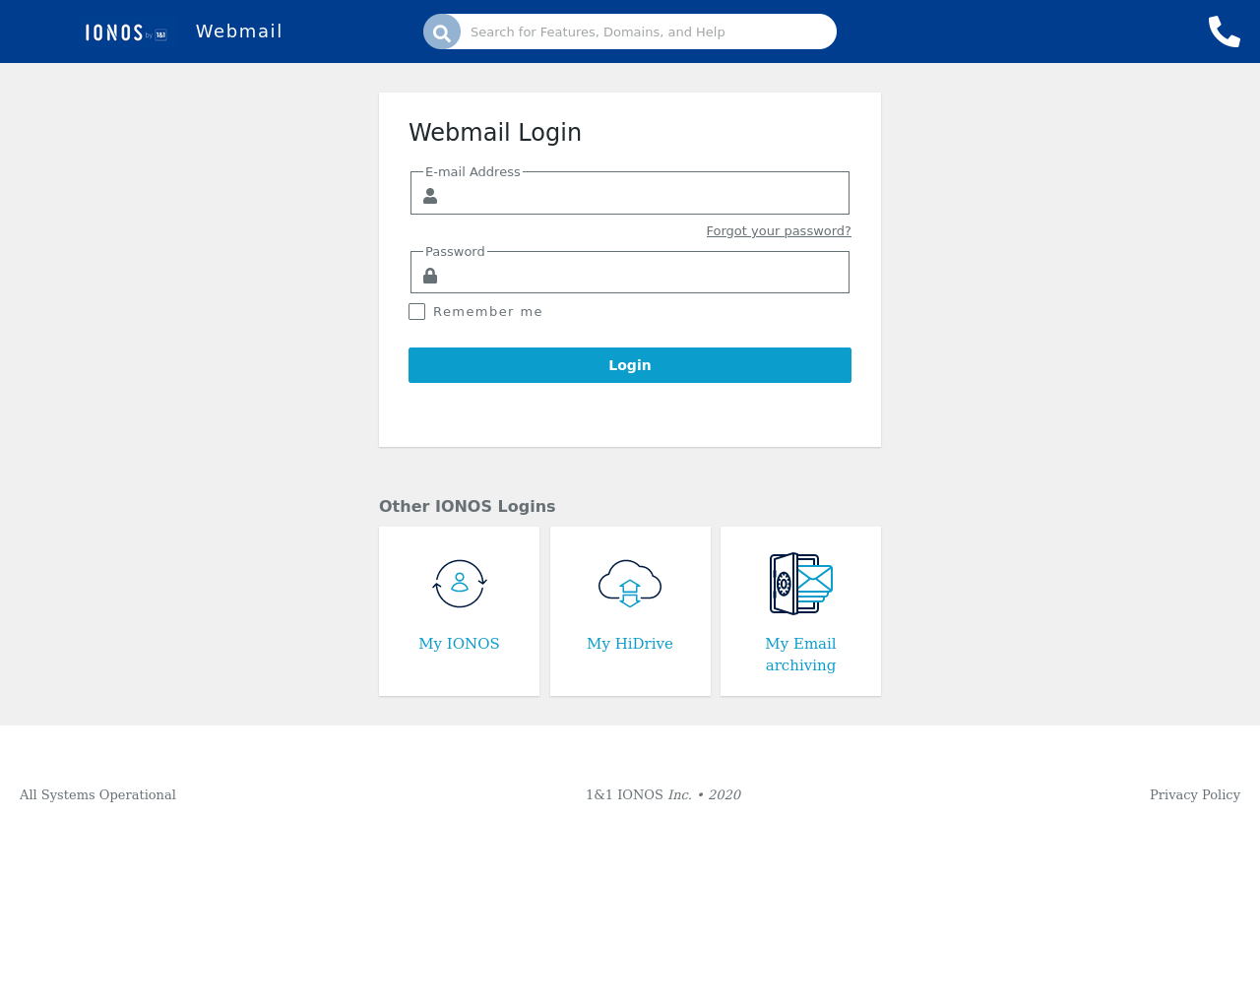The width and height of the screenshot is (1260, 1008).
Task: Open My Email archiving link
Action: pyautogui.click(x=801, y=655)
